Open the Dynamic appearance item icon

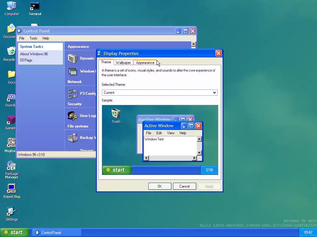pyautogui.click(x=72, y=59)
